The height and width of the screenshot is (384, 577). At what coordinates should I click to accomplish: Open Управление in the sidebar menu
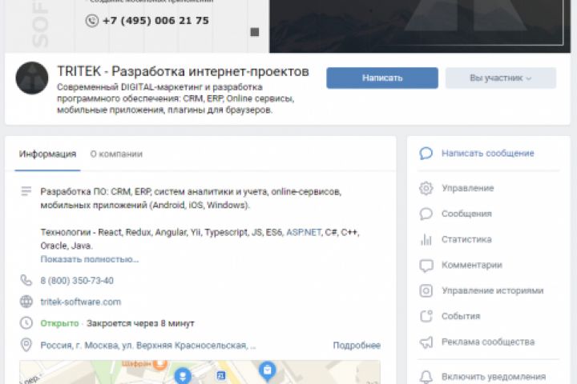click(x=467, y=188)
